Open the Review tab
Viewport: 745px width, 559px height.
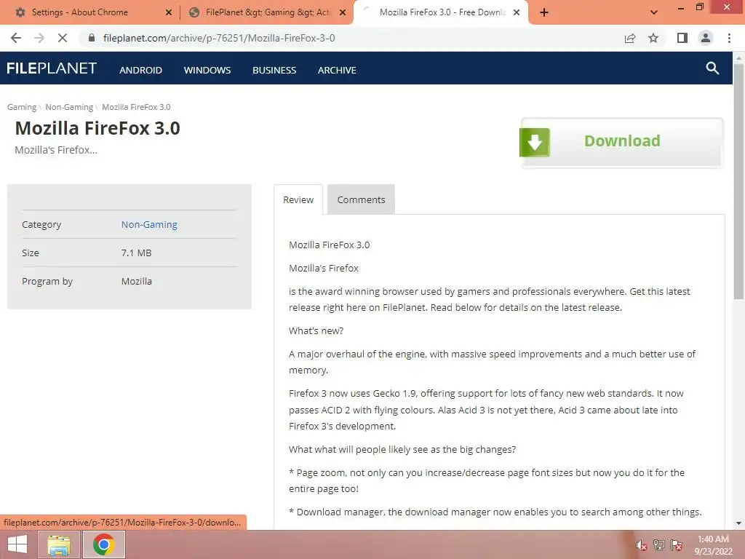coord(298,199)
